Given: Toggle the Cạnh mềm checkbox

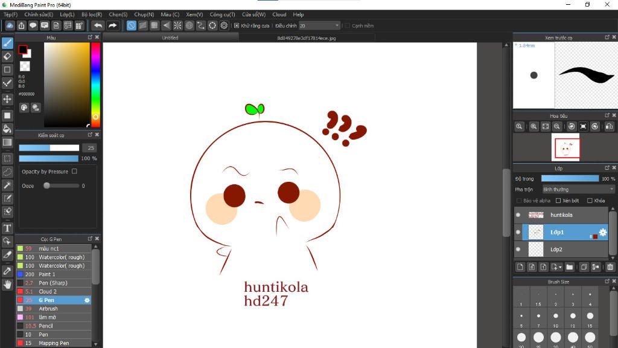Looking at the screenshot, I should pyautogui.click(x=347, y=25).
